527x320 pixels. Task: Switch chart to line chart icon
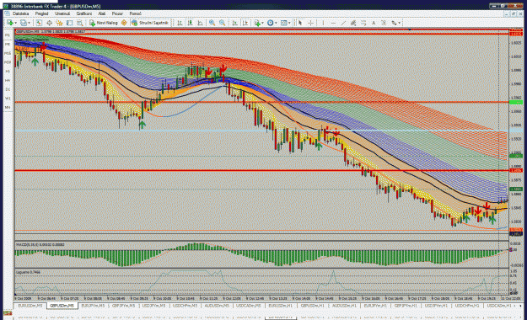[x=201, y=23]
